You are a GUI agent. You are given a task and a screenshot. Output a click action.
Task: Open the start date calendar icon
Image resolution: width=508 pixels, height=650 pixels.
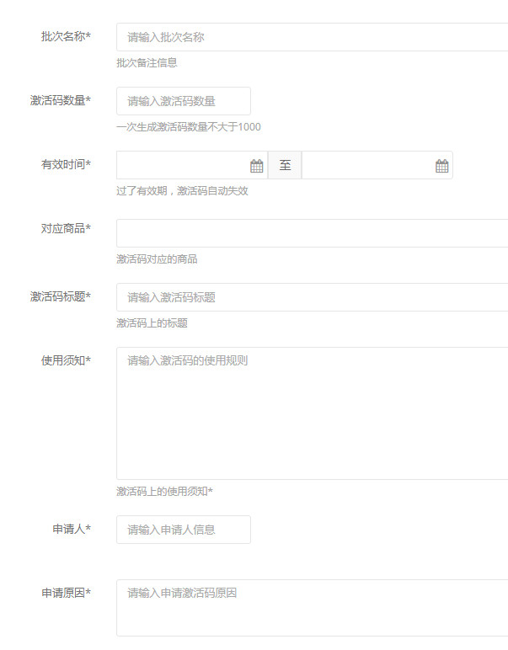point(257,166)
